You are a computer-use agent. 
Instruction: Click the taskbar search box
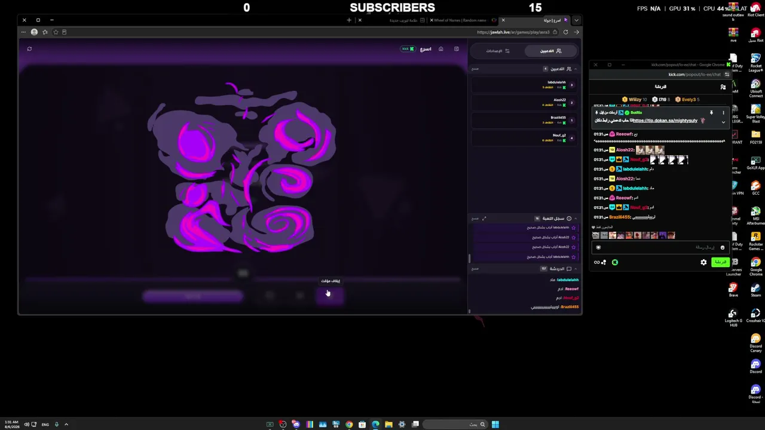454,425
